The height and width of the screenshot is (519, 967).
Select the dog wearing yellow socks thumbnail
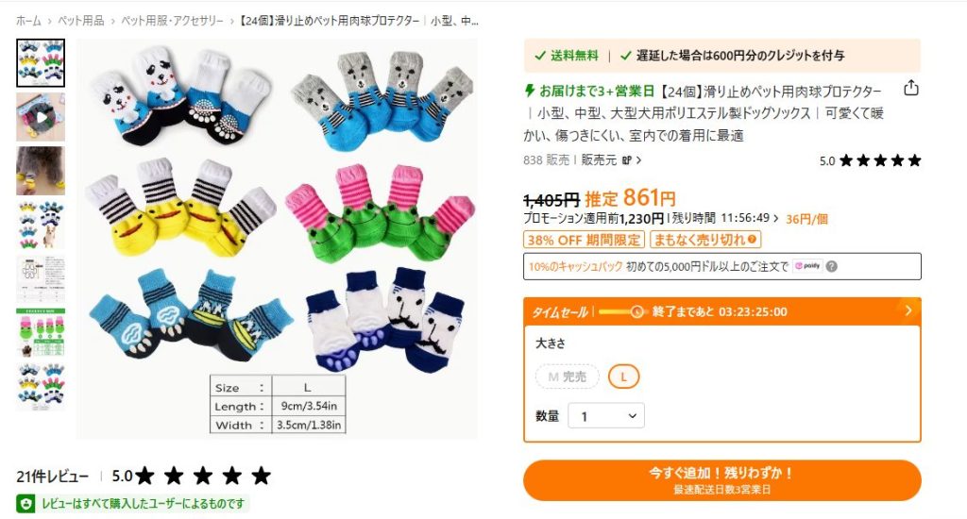(41, 171)
